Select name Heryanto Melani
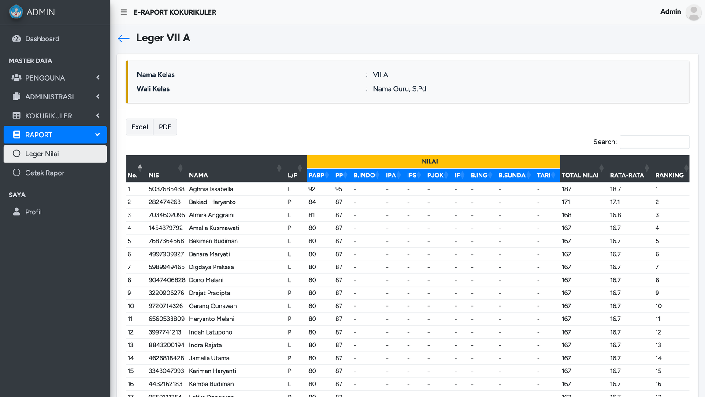The height and width of the screenshot is (397, 705). coord(211,319)
